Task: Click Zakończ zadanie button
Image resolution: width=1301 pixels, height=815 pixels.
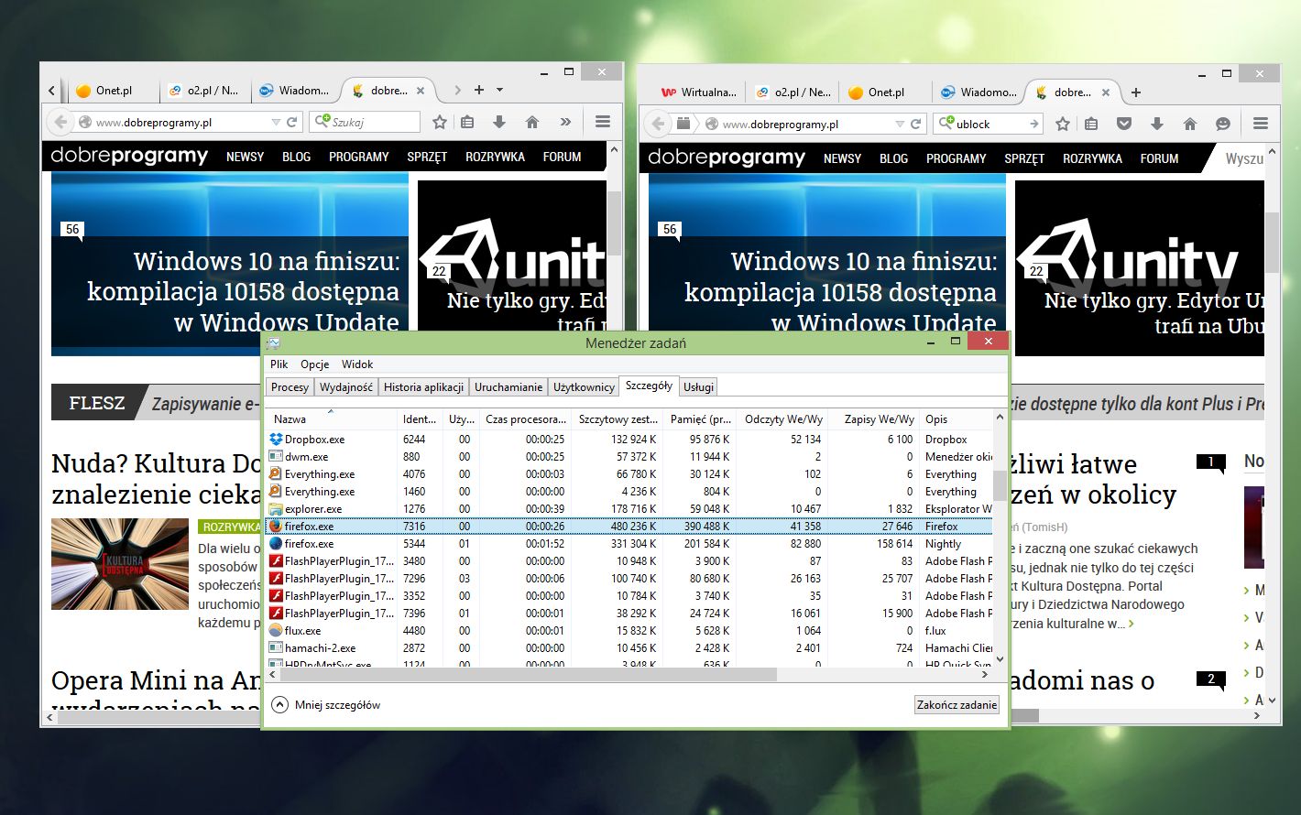Action: (x=957, y=705)
